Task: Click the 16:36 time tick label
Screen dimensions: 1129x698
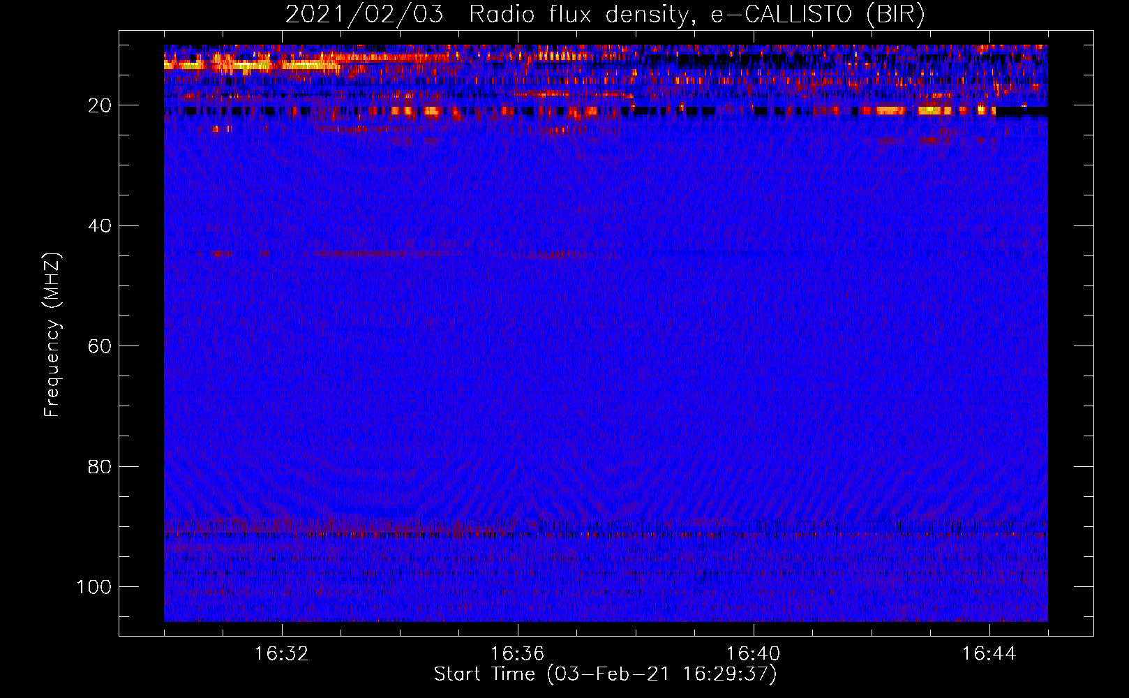Action: (x=517, y=654)
